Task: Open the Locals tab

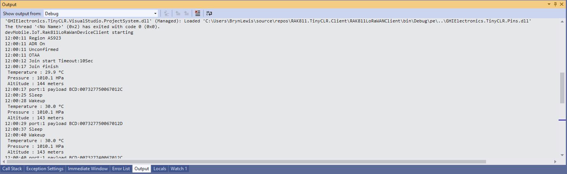Action: pos(160,169)
